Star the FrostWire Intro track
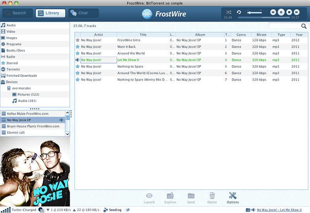 click(x=77, y=40)
